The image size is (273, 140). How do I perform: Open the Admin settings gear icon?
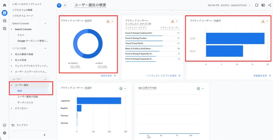[x=5, y=133]
